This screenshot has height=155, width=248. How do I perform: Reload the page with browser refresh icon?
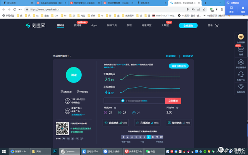coord(15,9)
